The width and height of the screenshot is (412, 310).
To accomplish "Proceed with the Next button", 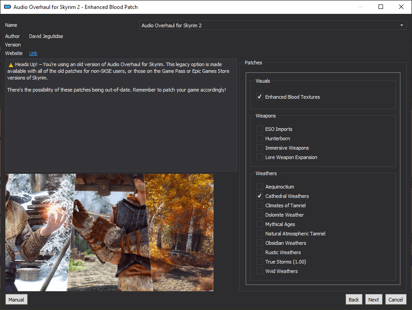I will click(373, 299).
